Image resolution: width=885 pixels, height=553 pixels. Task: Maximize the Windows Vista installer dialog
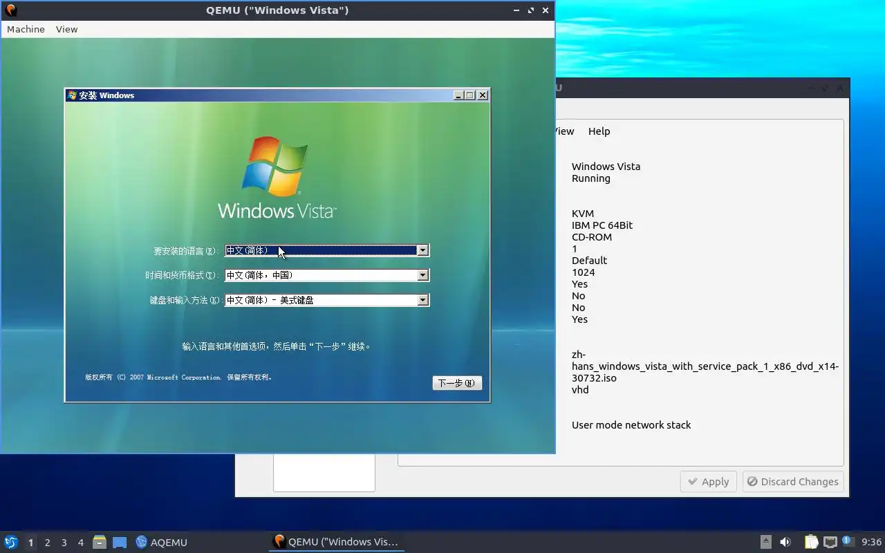pyautogui.click(x=470, y=95)
